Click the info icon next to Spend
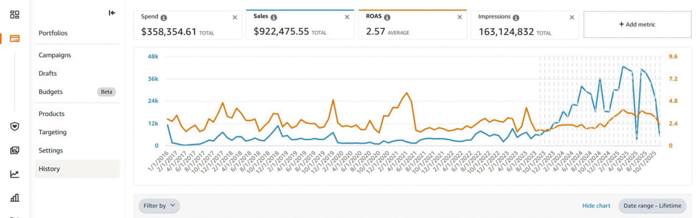 164,18
